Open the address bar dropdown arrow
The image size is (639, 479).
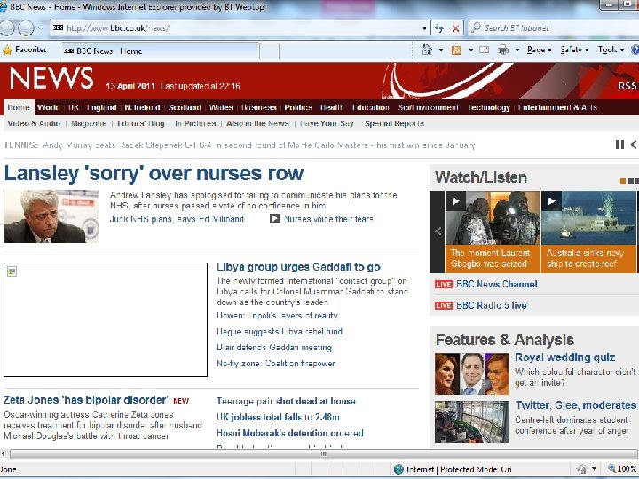click(x=424, y=28)
